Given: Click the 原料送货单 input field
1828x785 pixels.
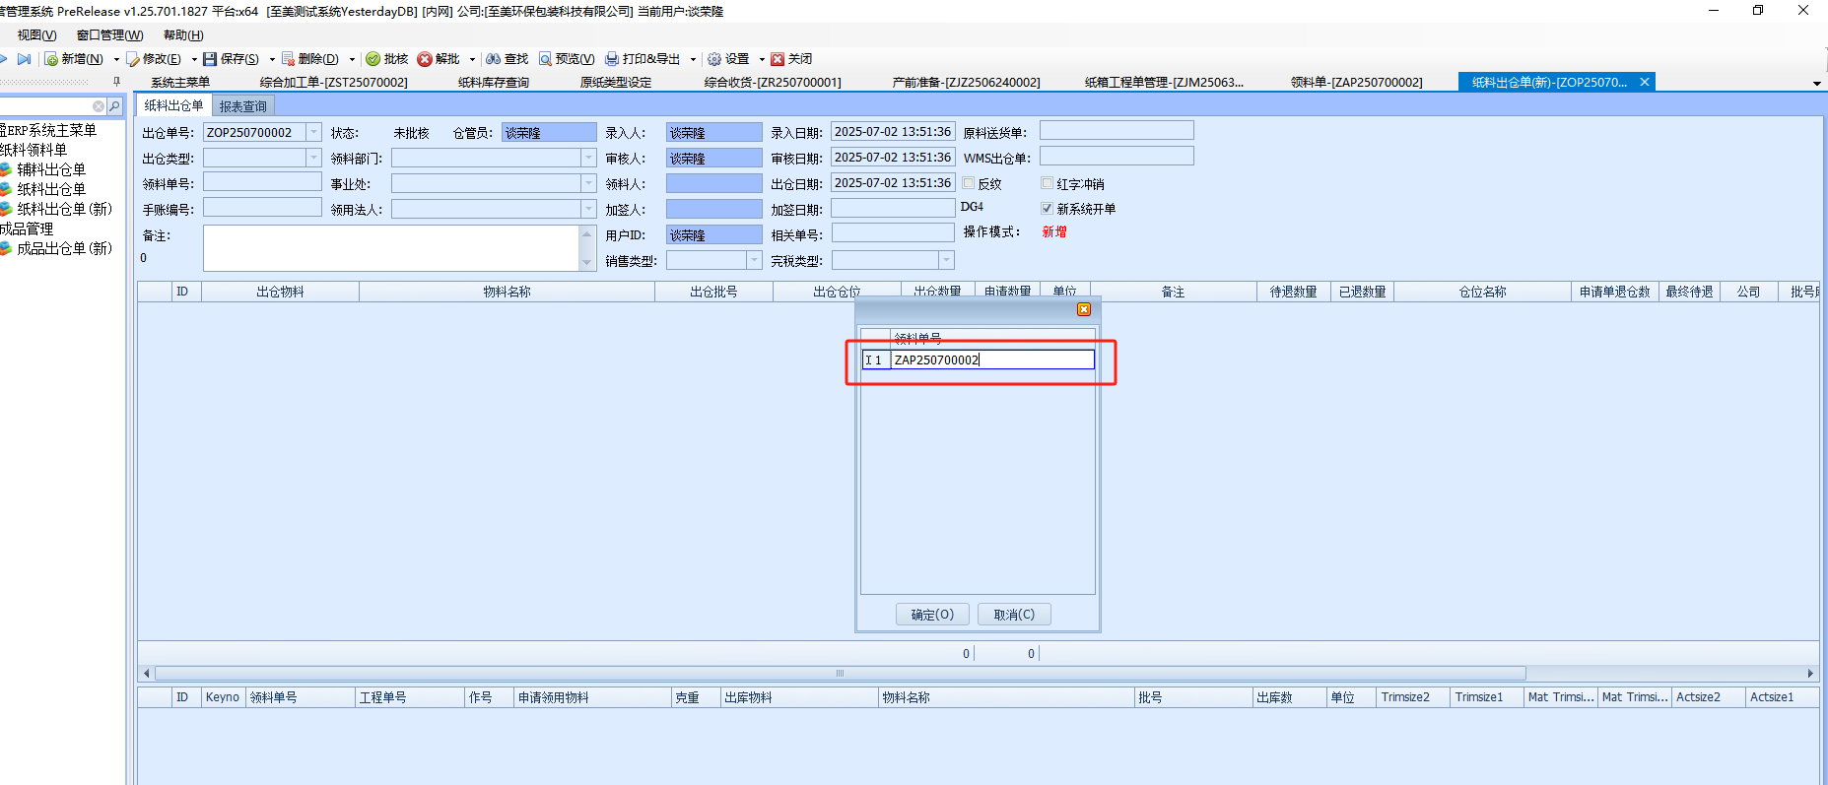Looking at the screenshot, I should pyautogui.click(x=1117, y=131).
